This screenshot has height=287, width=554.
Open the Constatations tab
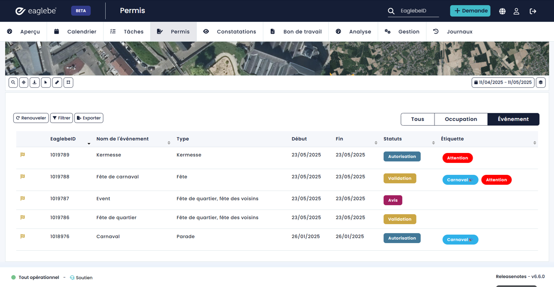click(x=230, y=32)
